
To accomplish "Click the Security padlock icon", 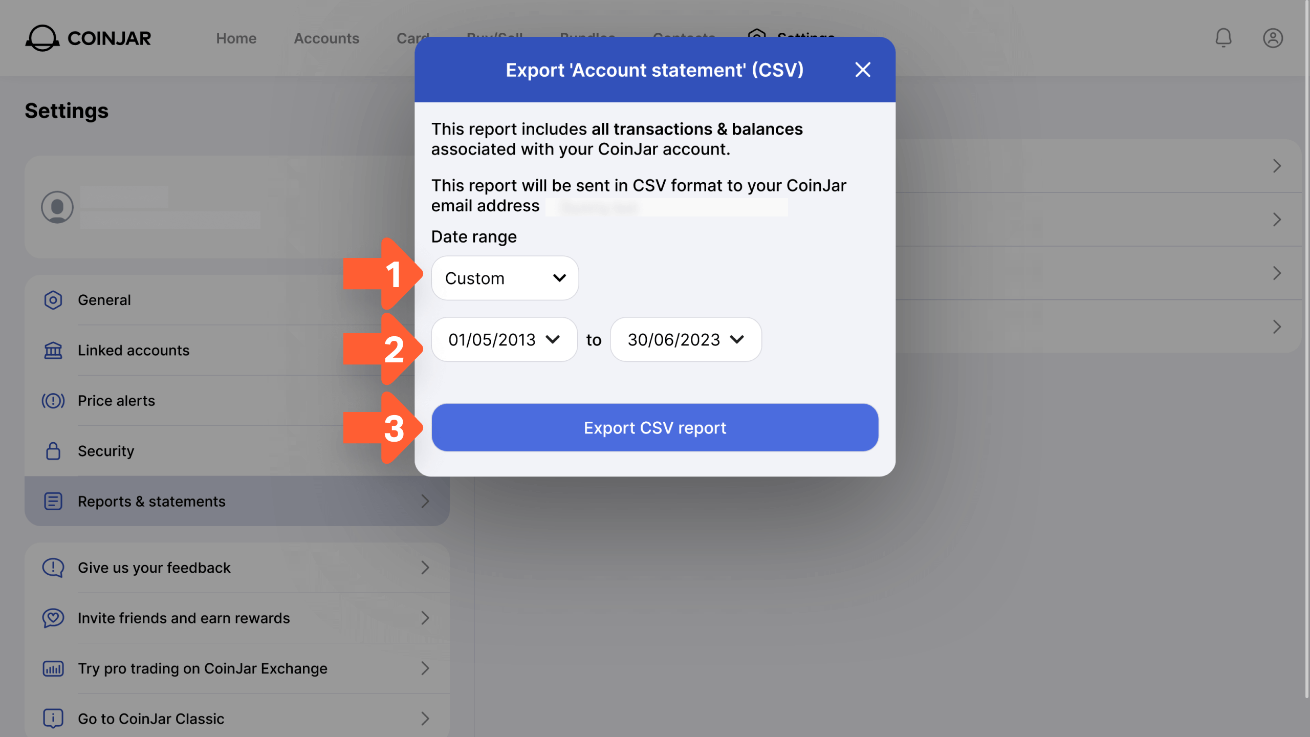I will tap(53, 451).
